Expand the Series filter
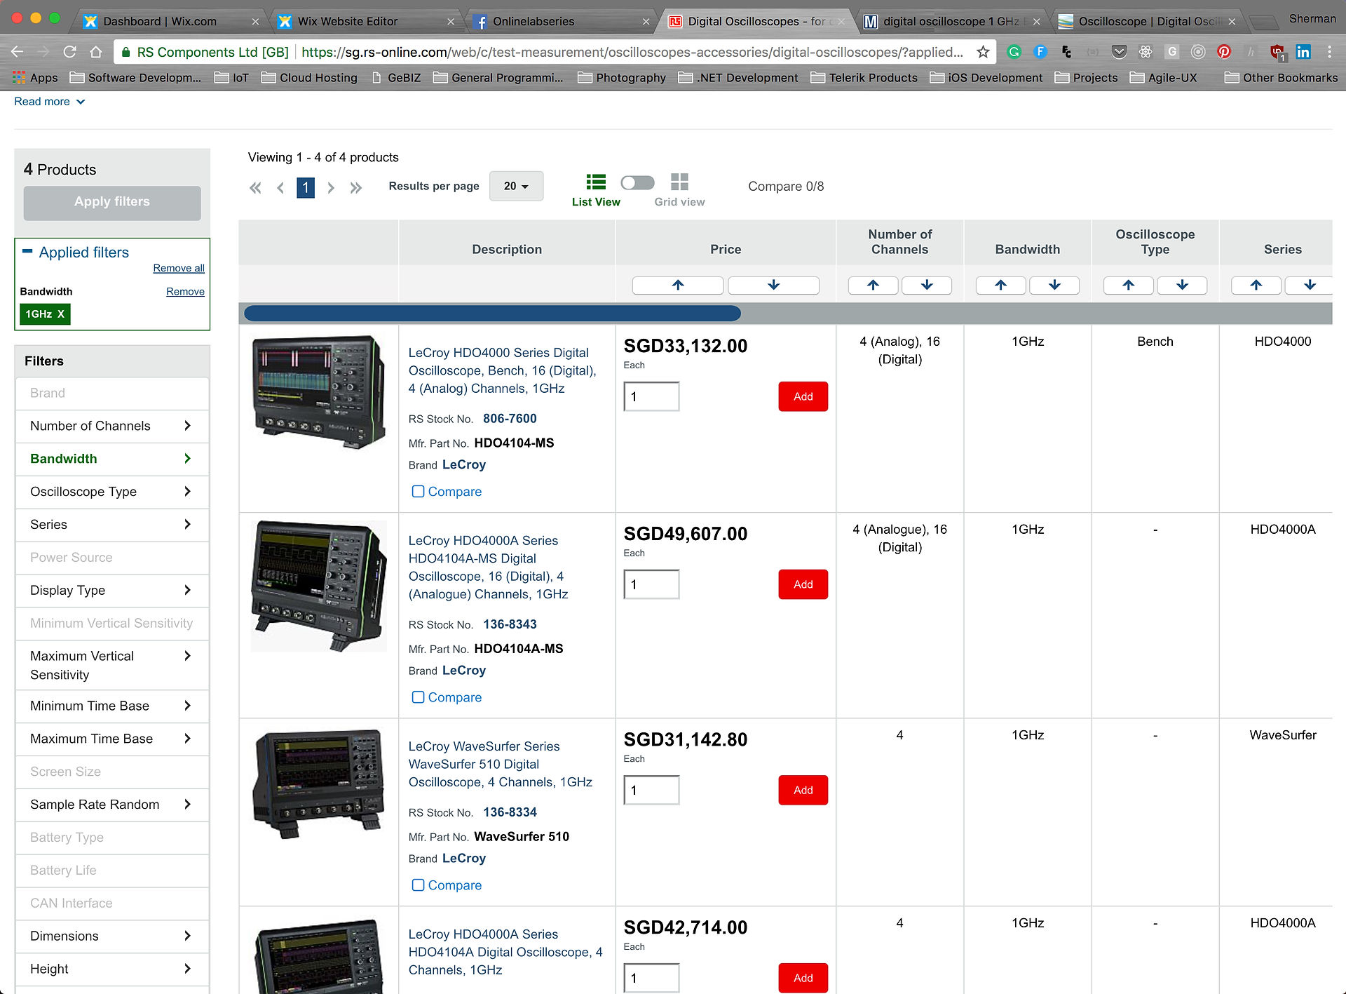The image size is (1346, 994). pos(112,525)
